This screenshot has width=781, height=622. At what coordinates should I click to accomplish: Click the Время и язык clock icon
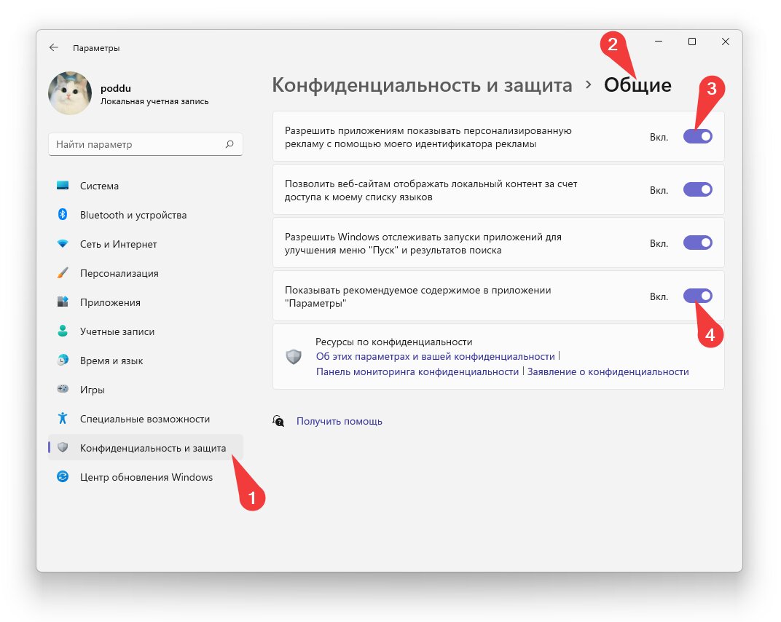pyautogui.click(x=63, y=360)
